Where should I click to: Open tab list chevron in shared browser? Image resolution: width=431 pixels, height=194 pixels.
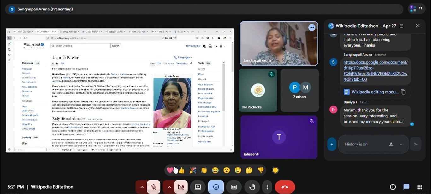(x=204, y=32)
